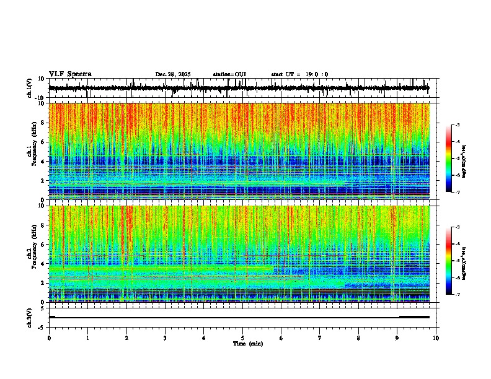Image resolution: width=491 pixels, height=379 pixels.
Task: Click the ch.1 PSD color scale bar
Action: coord(449,159)
